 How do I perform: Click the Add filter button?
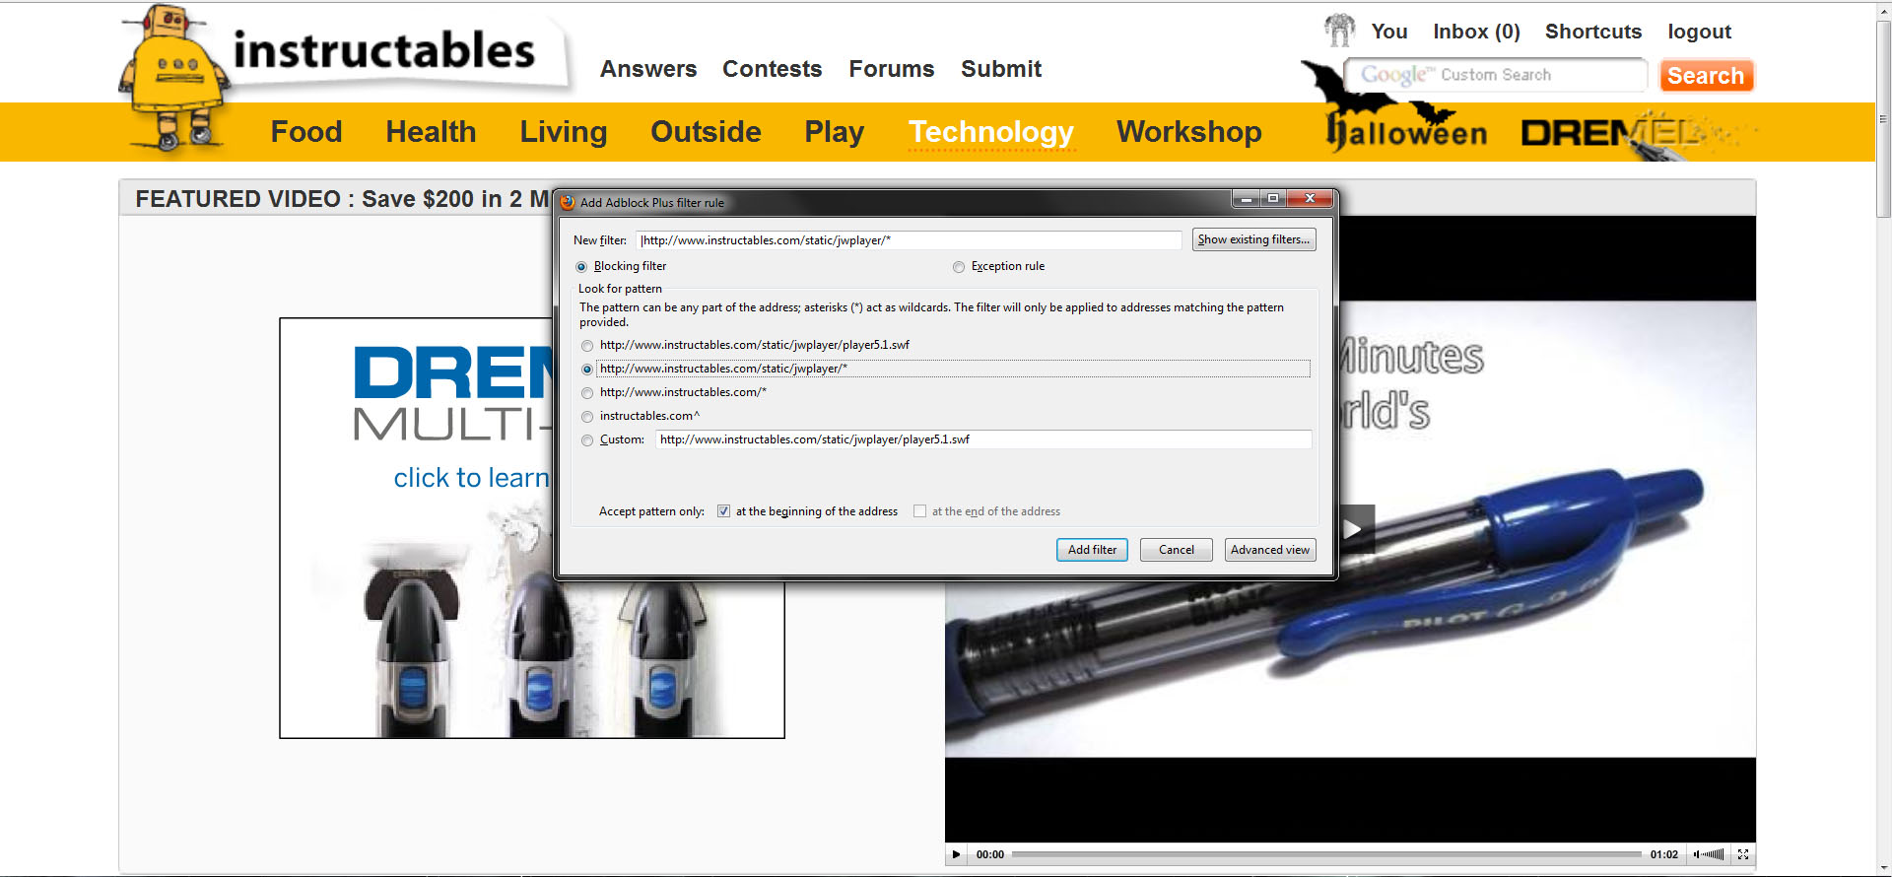[x=1092, y=550]
